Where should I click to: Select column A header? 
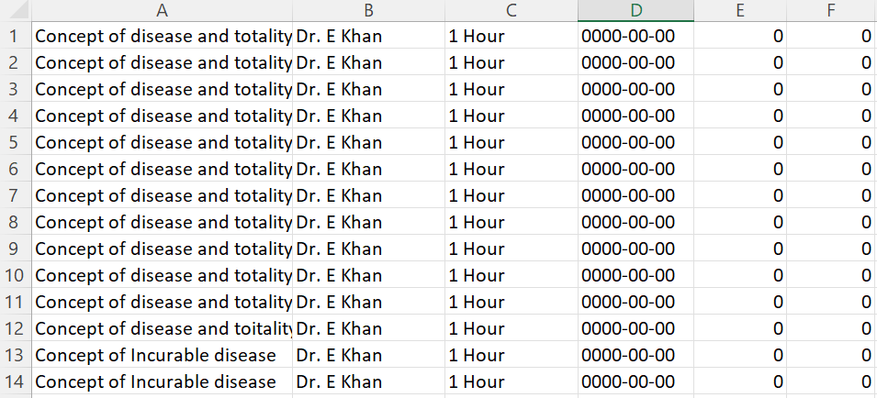(162, 10)
